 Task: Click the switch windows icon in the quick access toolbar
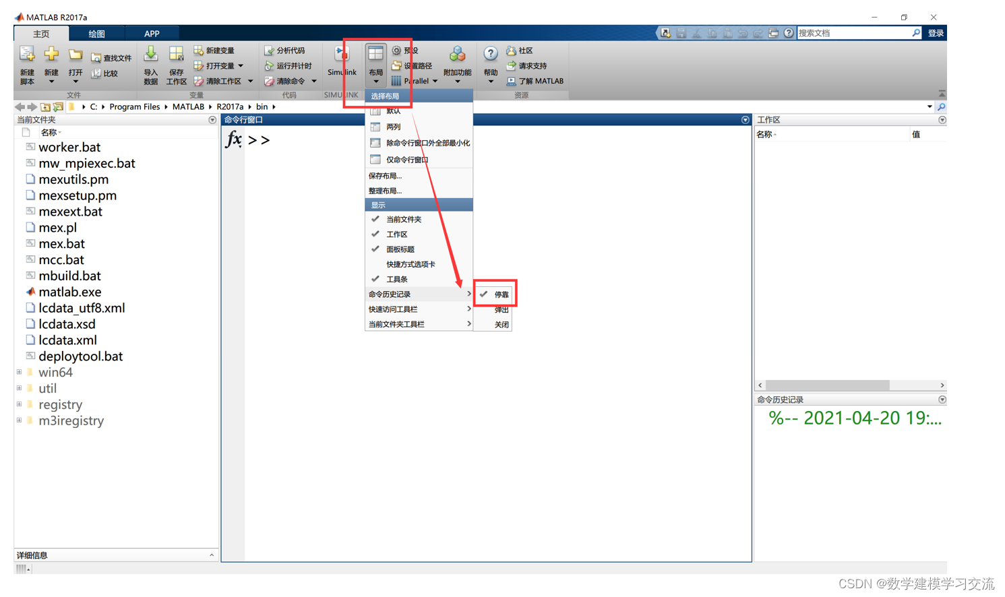pos(774,33)
